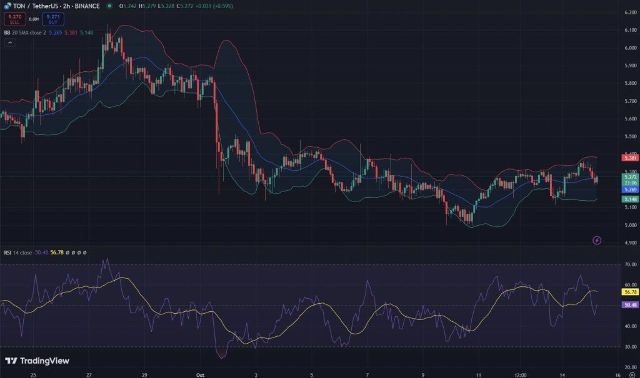This screenshot has height=378, width=640.
Task: Click the TON coin logo icon
Action: tap(6, 6)
